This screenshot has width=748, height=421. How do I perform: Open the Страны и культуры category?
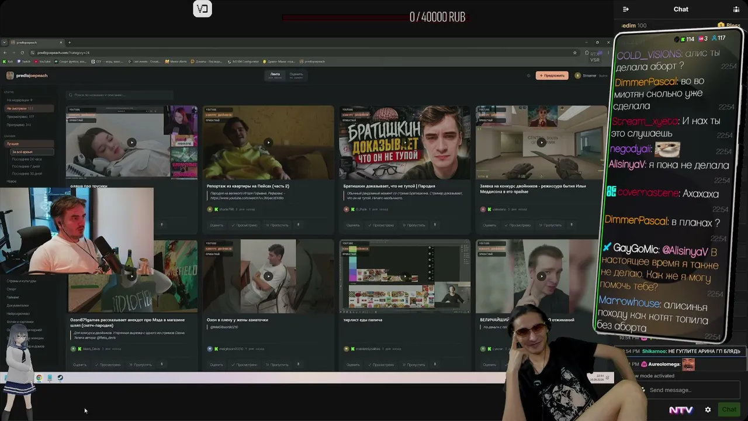pyautogui.click(x=22, y=281)
